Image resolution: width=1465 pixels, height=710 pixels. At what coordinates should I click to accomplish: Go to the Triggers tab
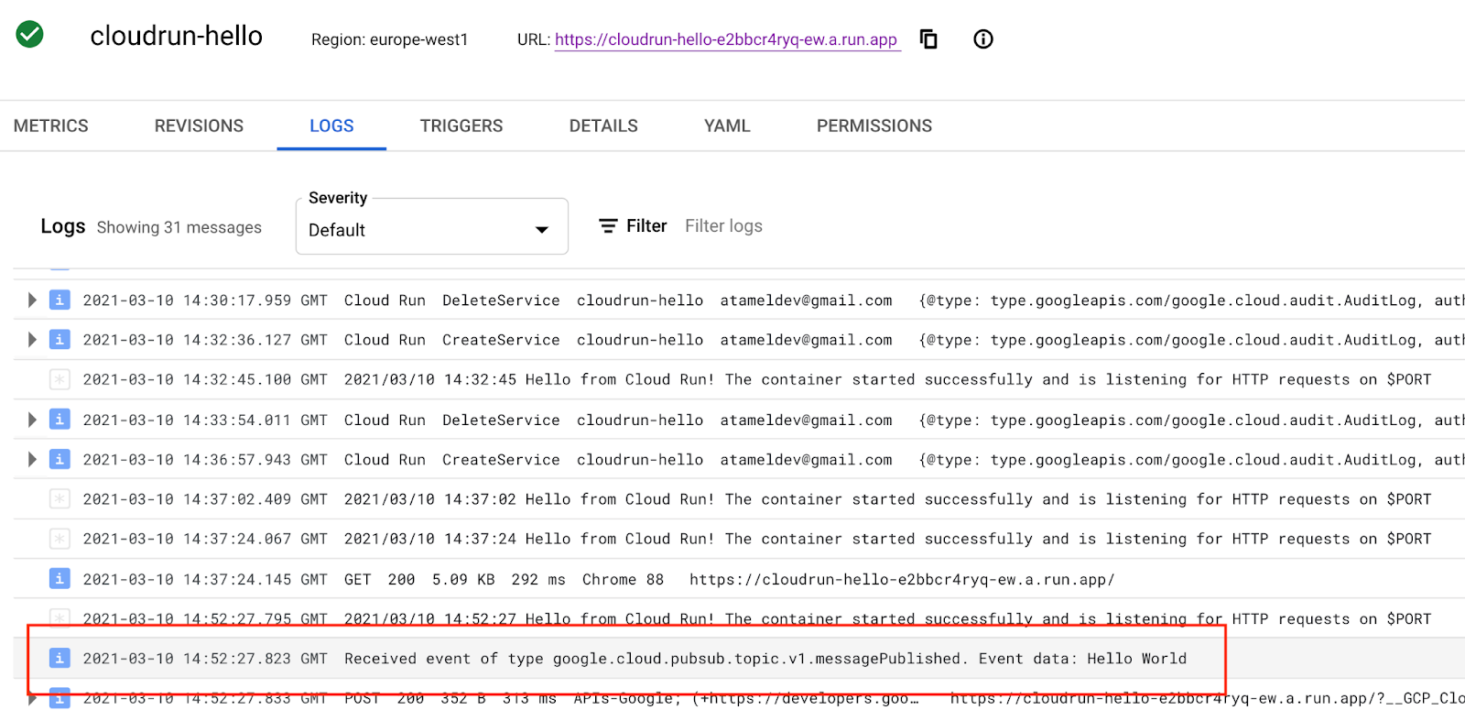point(461,126)
